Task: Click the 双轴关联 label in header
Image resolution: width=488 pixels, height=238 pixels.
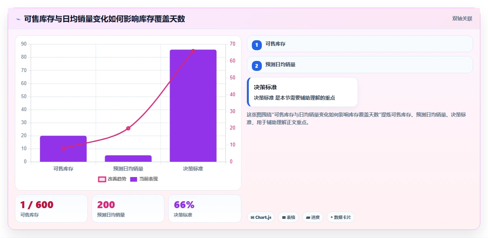Action: (x=462, y=19)
